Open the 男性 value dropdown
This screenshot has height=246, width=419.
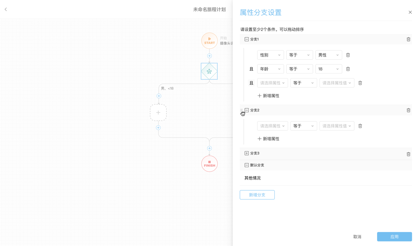[x=329, y=55]
